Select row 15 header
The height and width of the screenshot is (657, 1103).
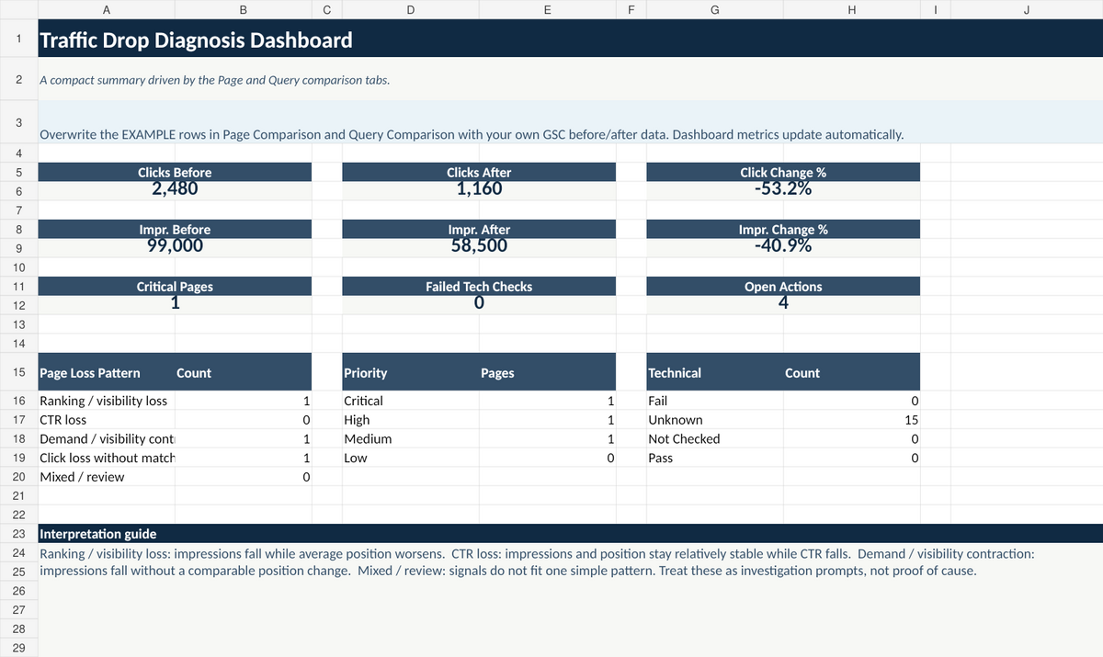[18, 372]
